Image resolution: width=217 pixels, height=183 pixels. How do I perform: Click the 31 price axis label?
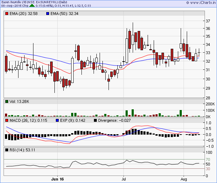click(x=208, y=70)
